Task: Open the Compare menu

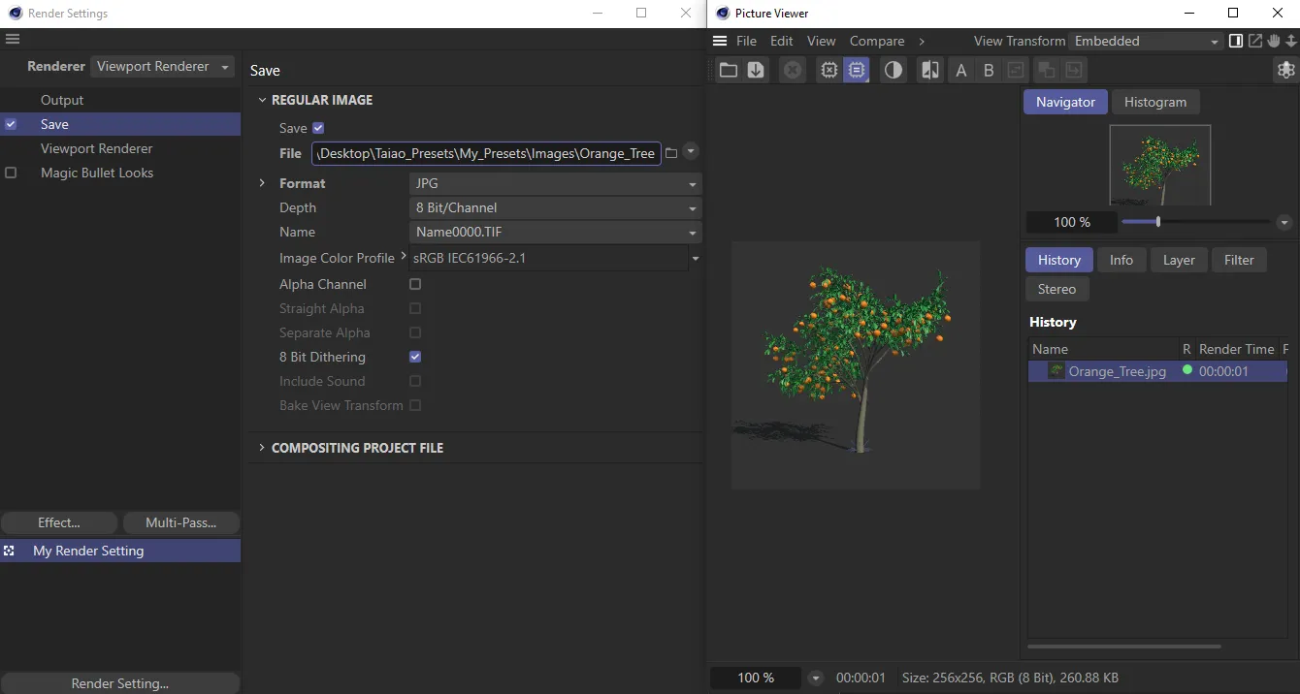Action: pyautogui.click(x=876, y=41)
